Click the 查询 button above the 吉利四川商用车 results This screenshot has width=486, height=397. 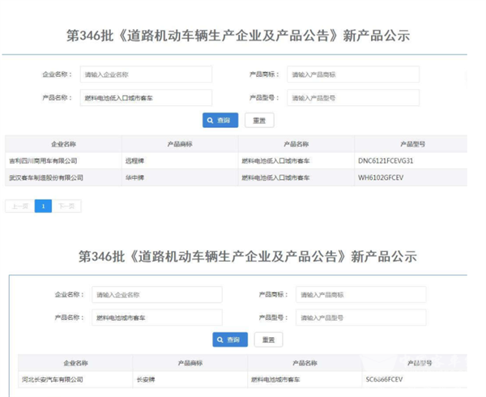coord(220,121)
